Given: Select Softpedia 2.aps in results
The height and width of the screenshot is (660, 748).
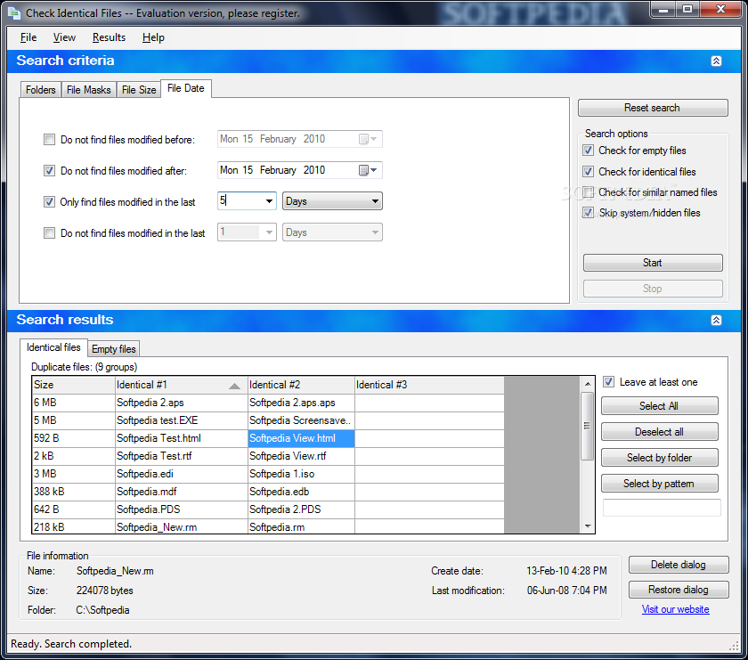Looking at the screenshot, I should click(182, 403).
